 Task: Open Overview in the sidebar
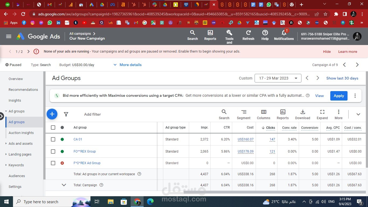click(16, 79)
